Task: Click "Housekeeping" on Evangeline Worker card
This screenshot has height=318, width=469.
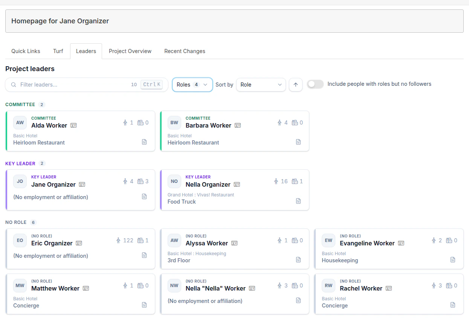Action: (x=340, y=260)
